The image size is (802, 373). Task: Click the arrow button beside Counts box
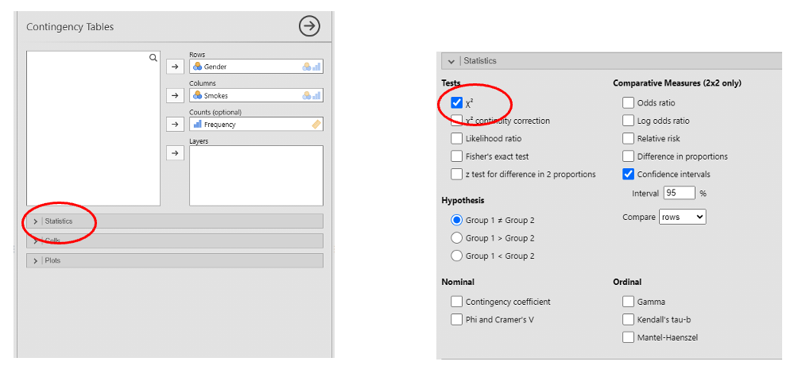pos(175,124)
